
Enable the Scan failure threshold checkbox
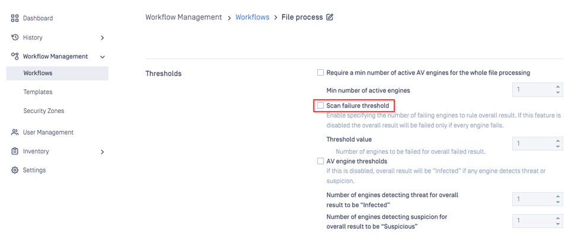tap(321, 106)
